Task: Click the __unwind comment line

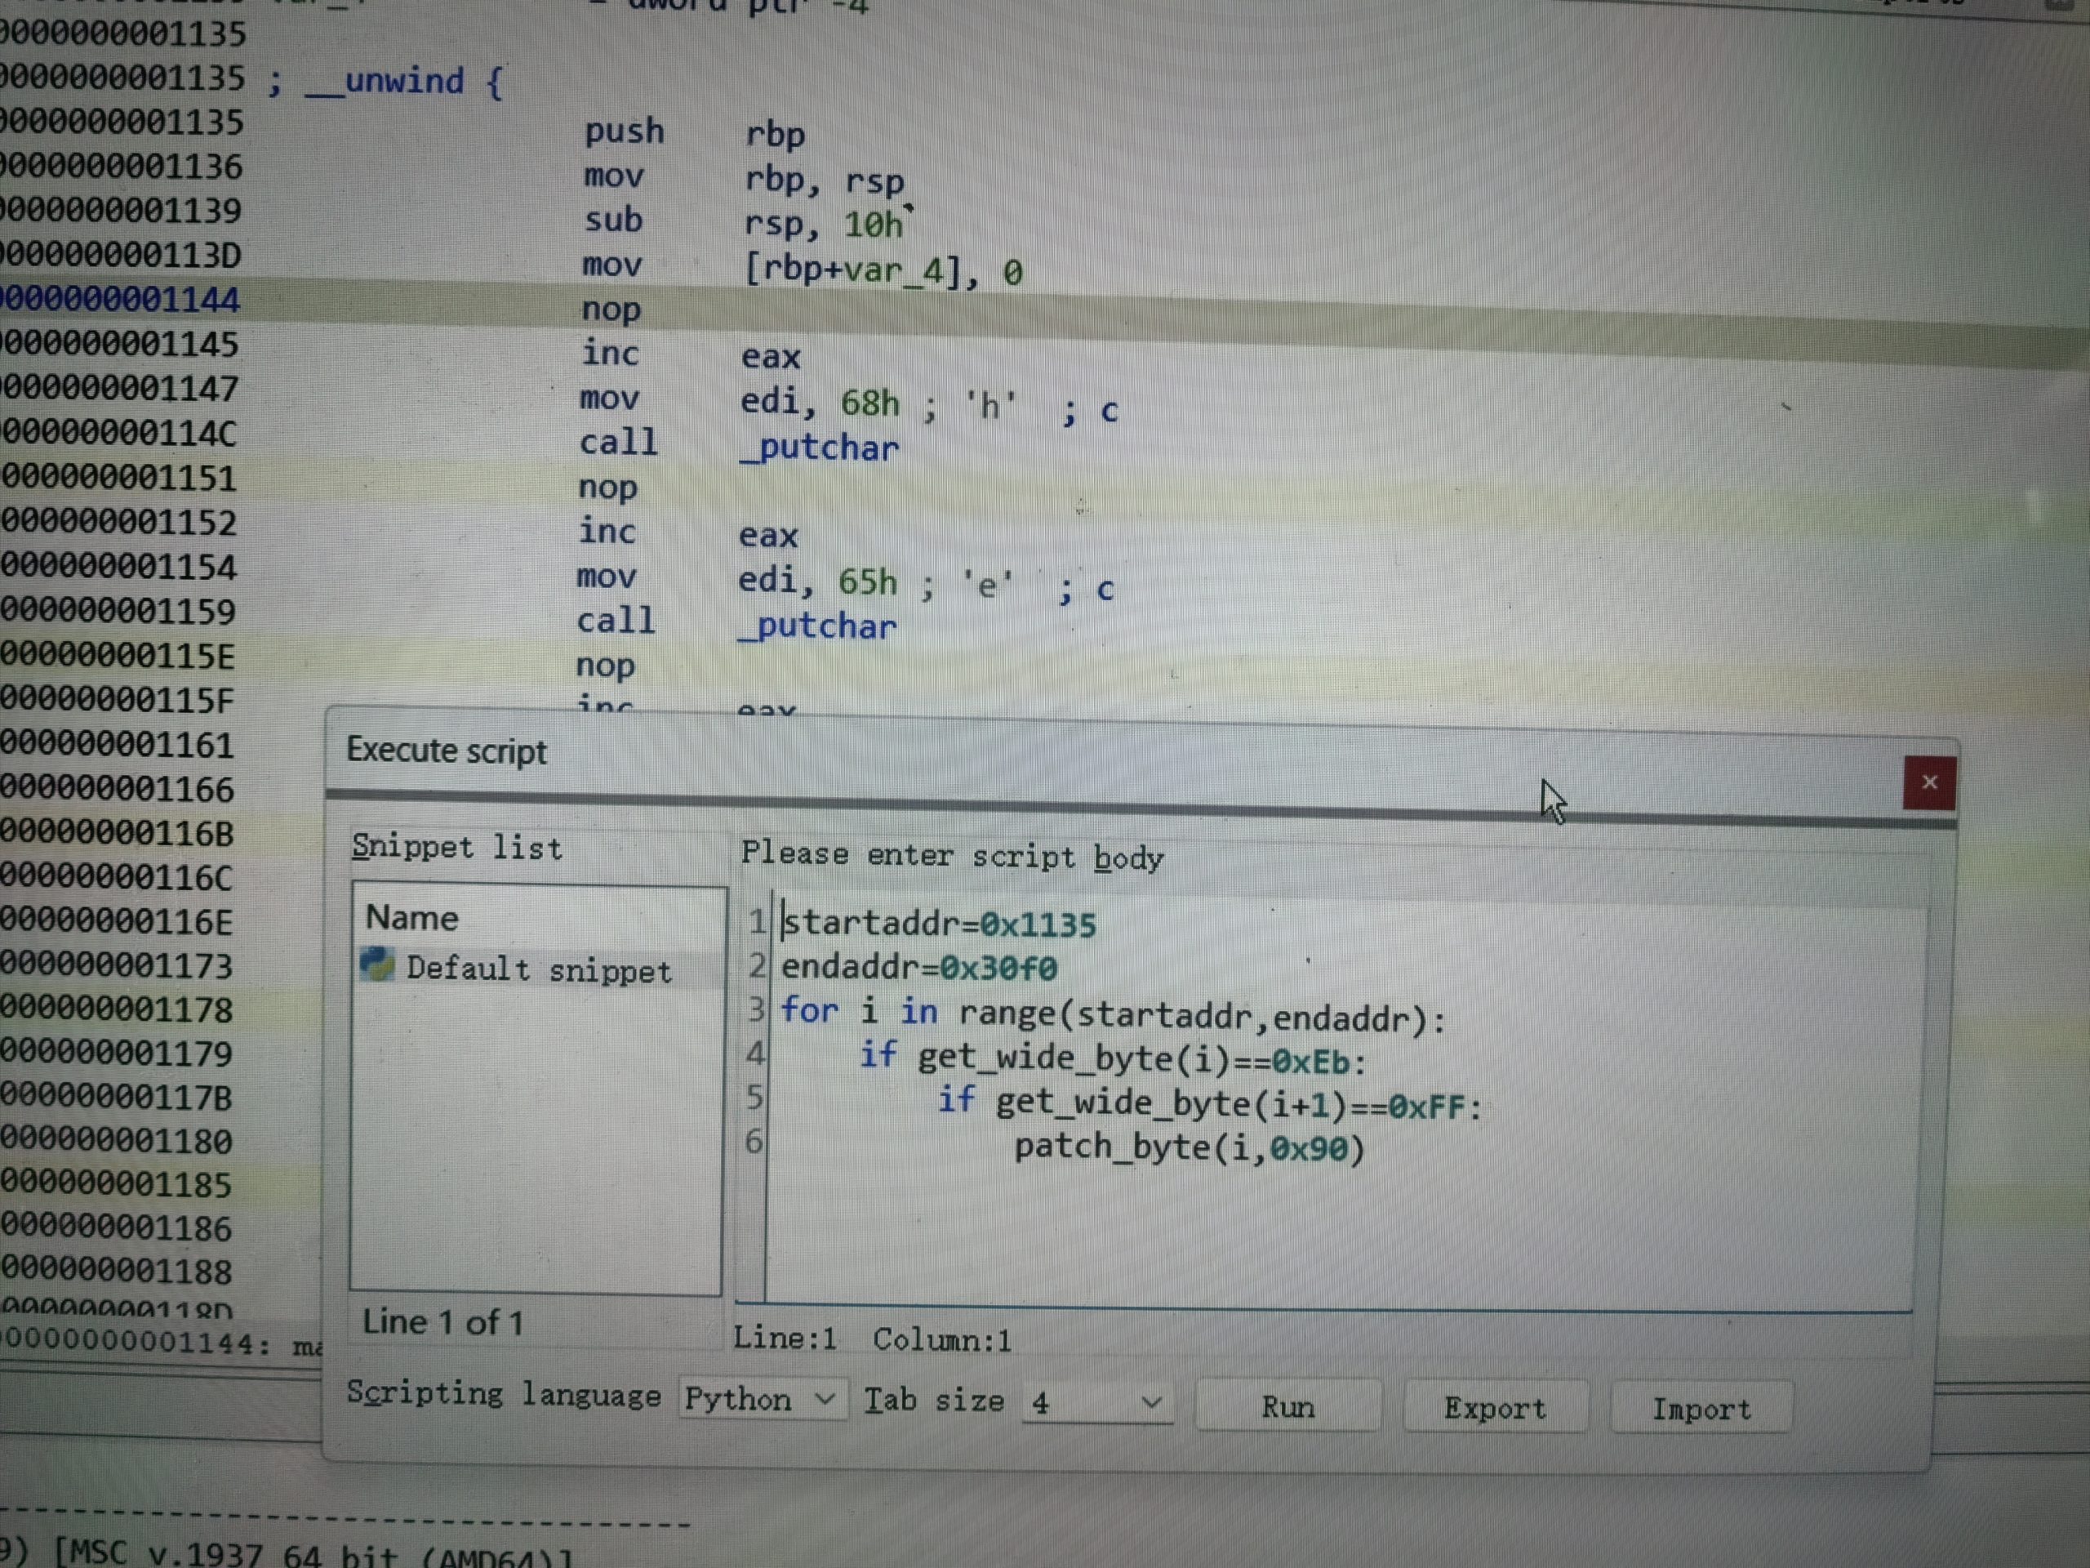Action: tap(385, 82)
